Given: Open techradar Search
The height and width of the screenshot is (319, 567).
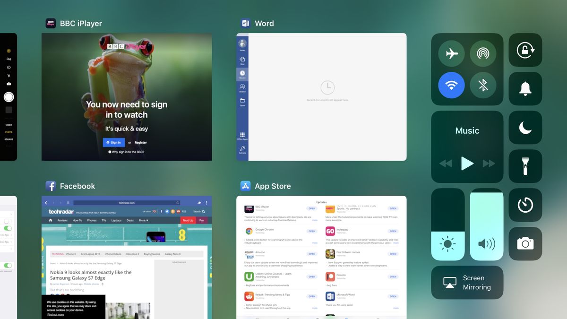Looking at the screenshot, I should (199, 211).
